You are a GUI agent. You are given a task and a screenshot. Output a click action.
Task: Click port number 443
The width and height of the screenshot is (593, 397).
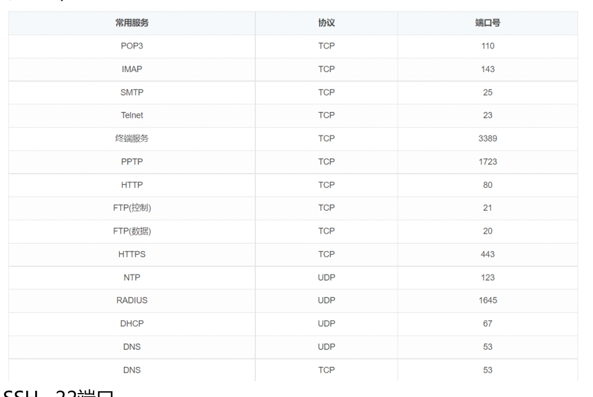[x=487, y=254]
